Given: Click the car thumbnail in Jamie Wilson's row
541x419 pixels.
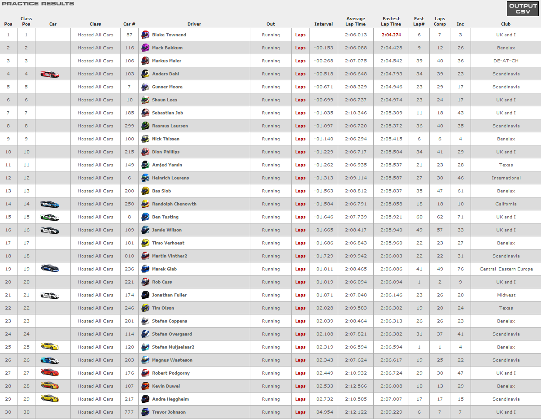Looking at the screenshot, I should point(49,230).
